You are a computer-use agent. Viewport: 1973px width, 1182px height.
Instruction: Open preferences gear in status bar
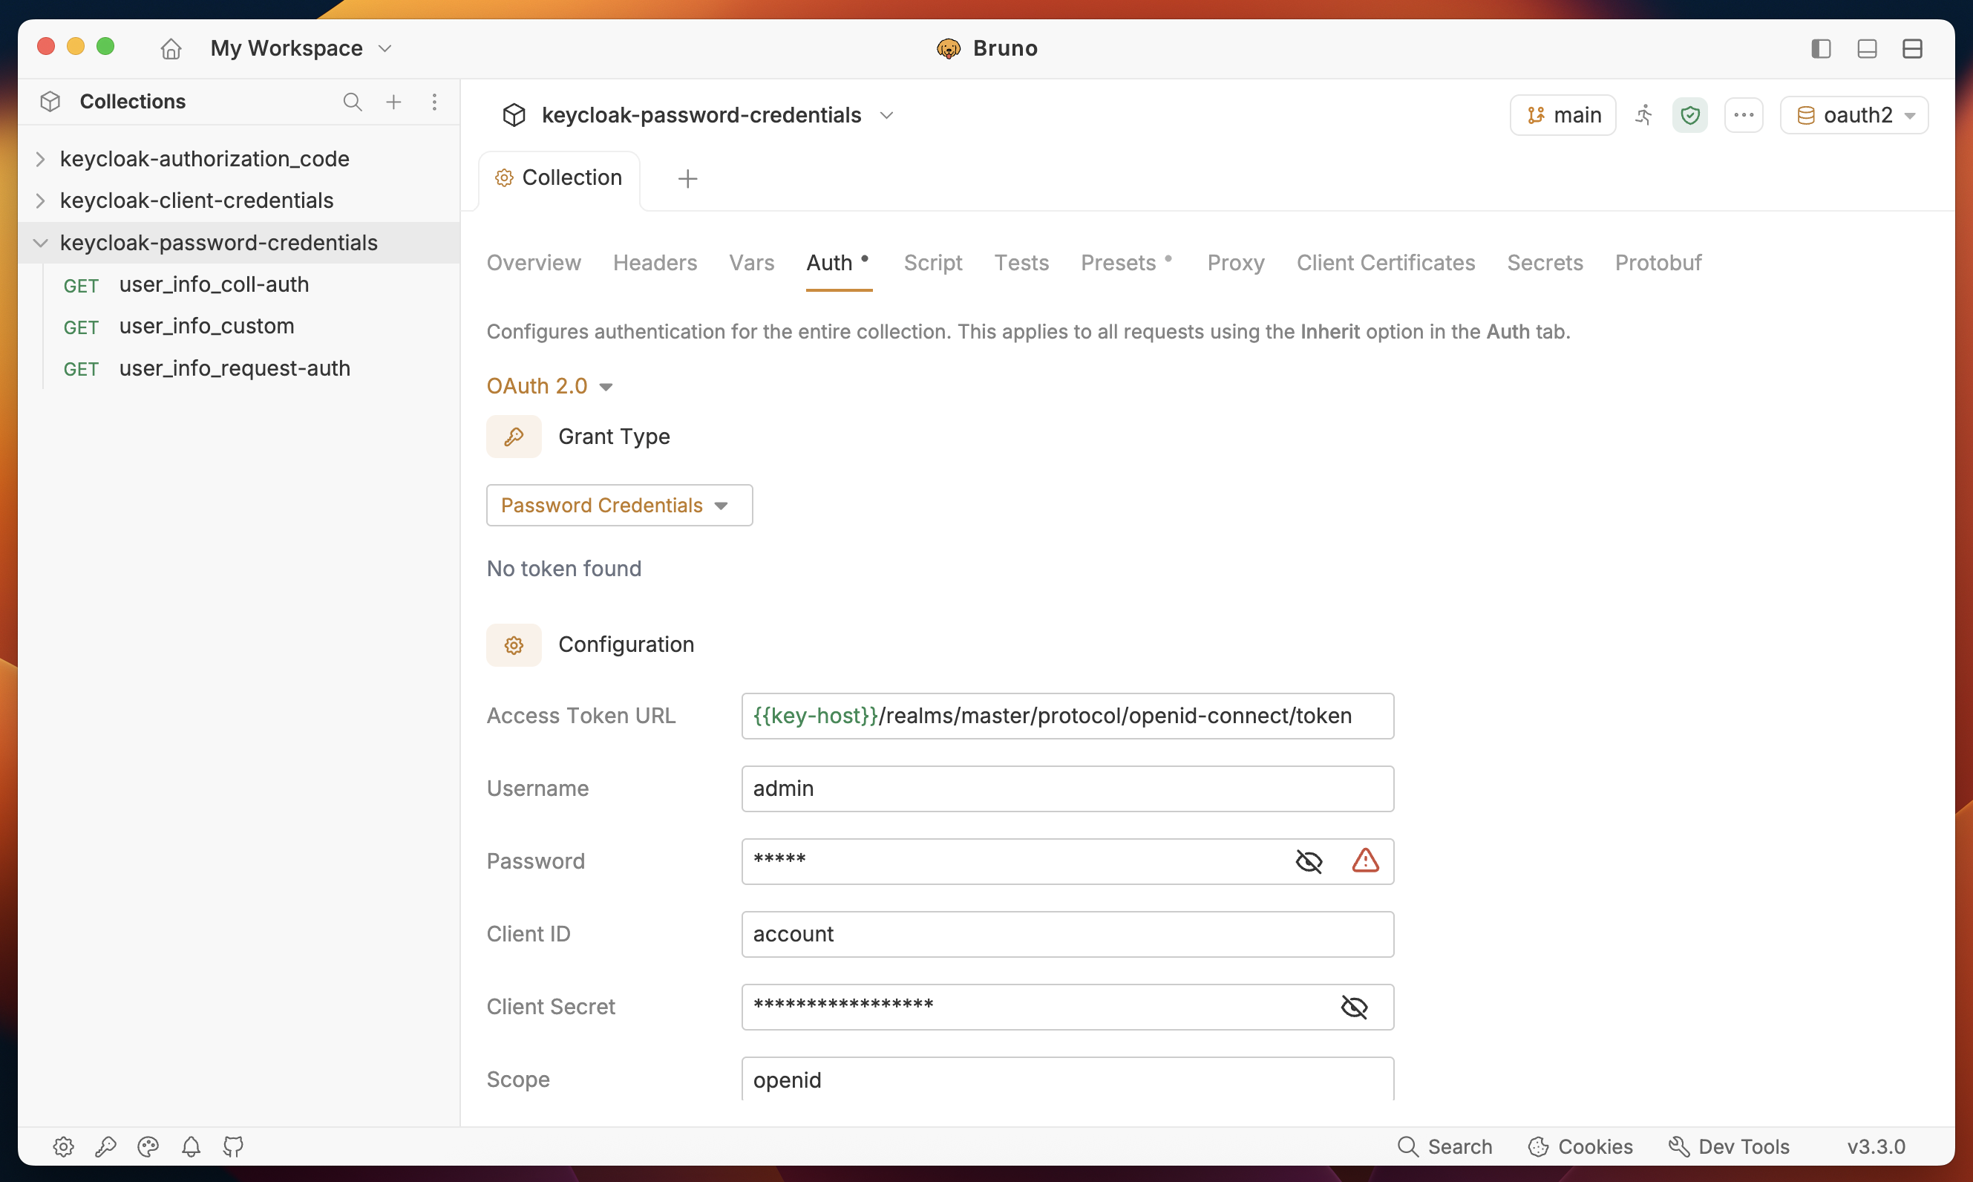point(64,1146)
